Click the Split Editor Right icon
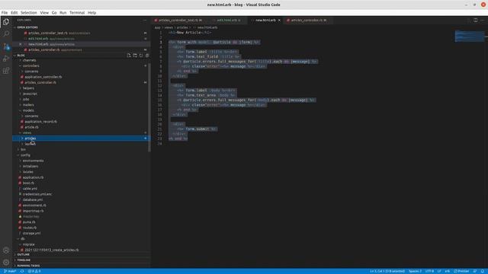Image resolution: width=488 pixels, height=274 pixels. tap(475, 21)
